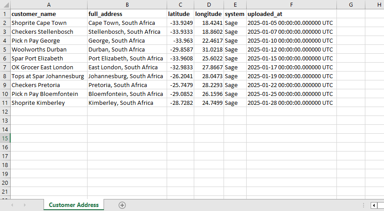Select longitude value 28.2293
Viewport: 384px width, 211px height.
(x=209, y=85)
